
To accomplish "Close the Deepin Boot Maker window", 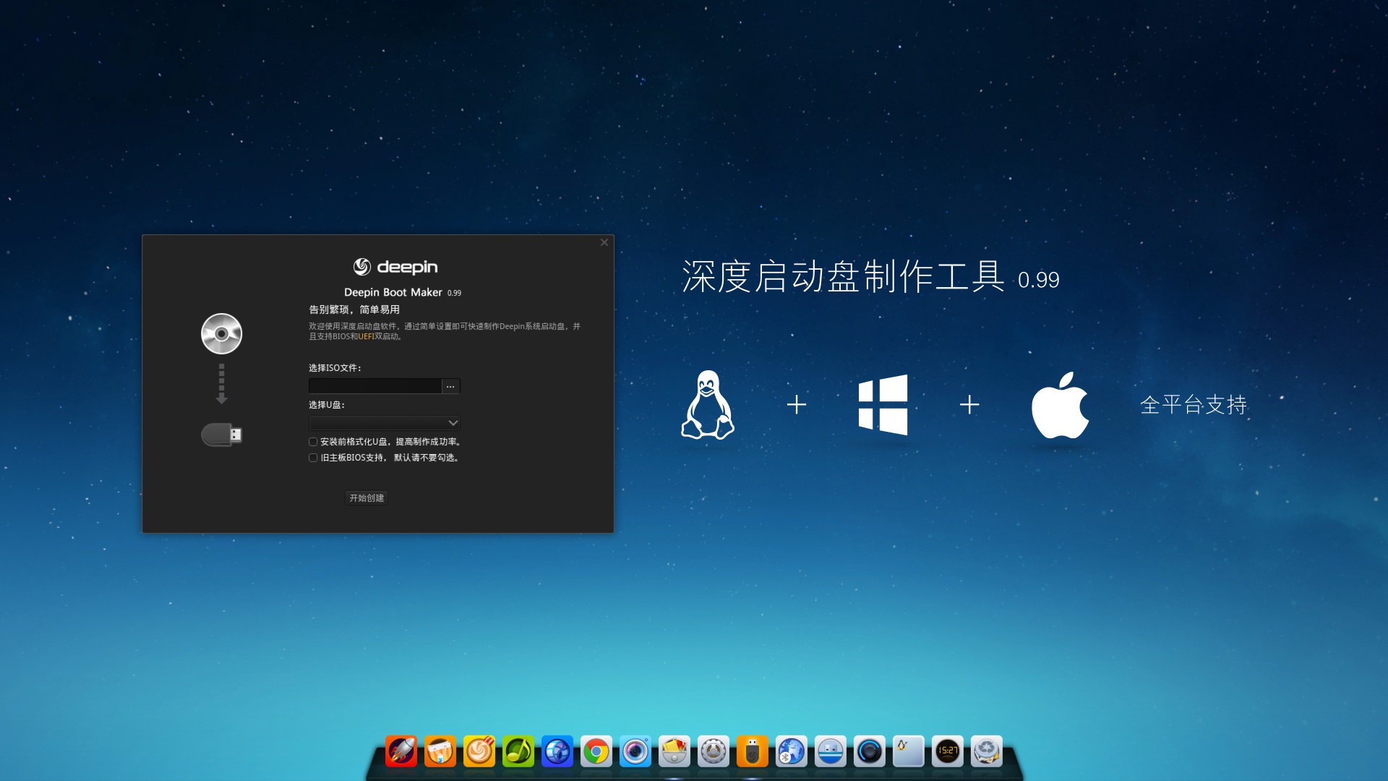I will tap(604, 242).
